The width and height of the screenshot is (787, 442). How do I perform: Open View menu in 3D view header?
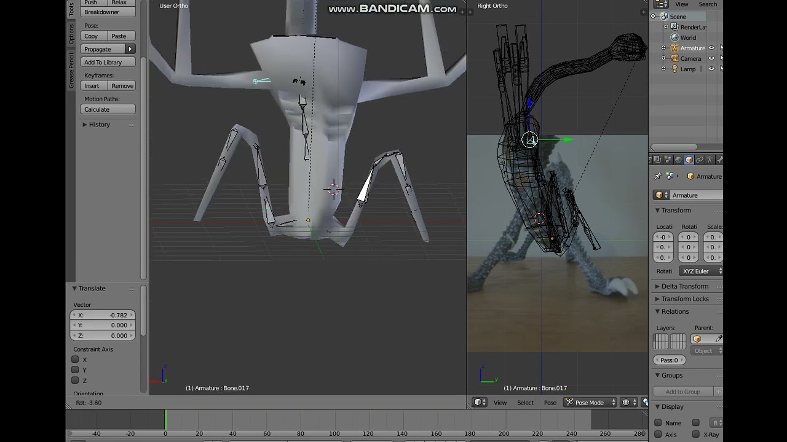point(500,403)
